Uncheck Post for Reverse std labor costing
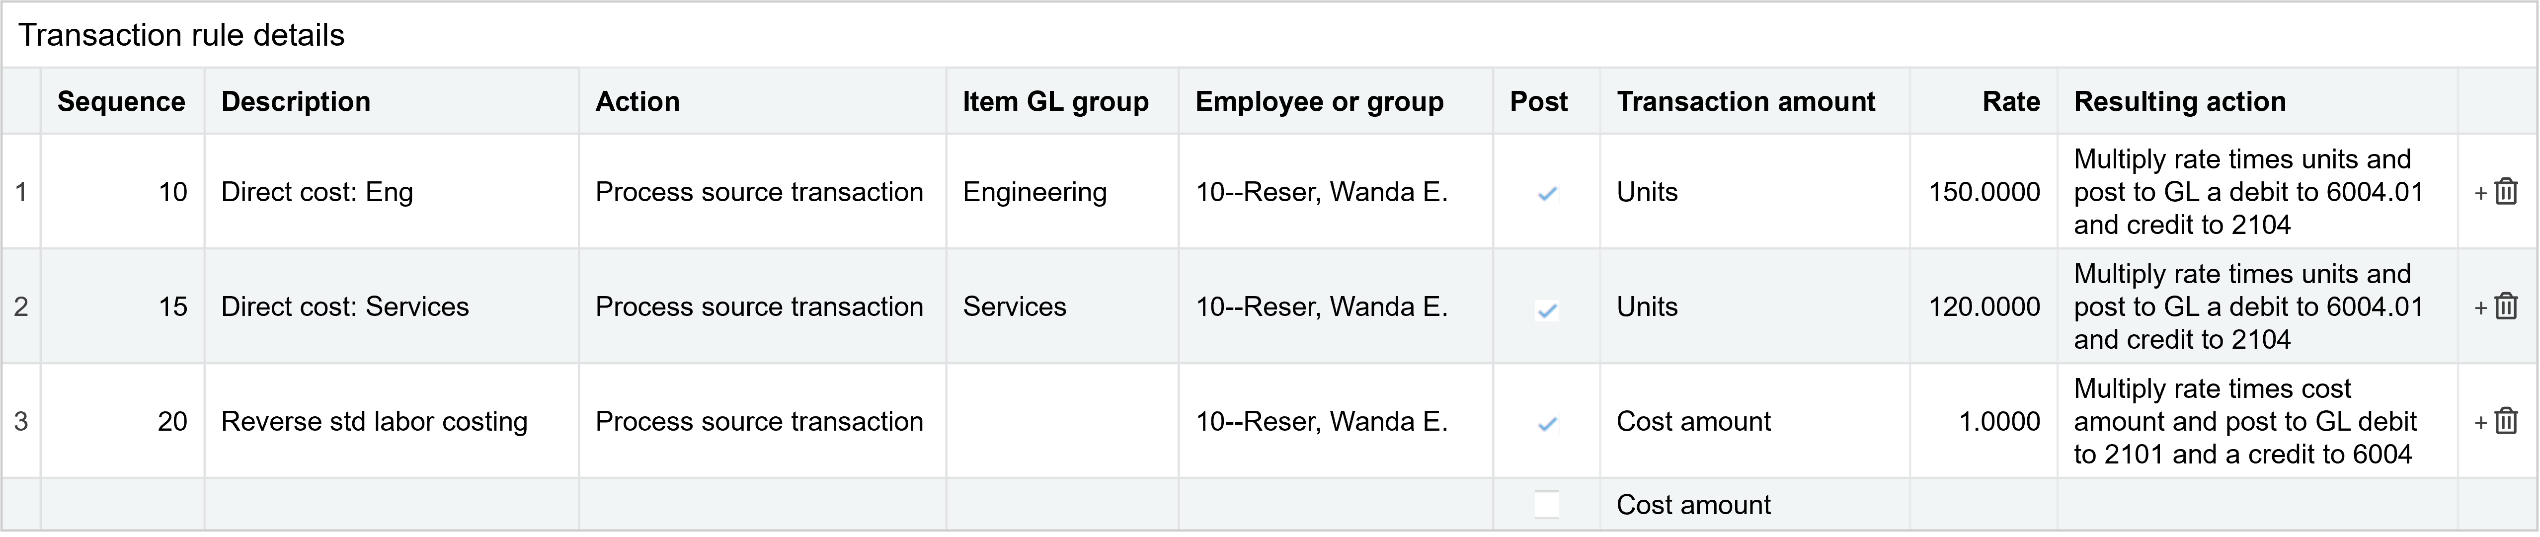The height and width of the screenshot is (537, 2540). click(1547, 424)
